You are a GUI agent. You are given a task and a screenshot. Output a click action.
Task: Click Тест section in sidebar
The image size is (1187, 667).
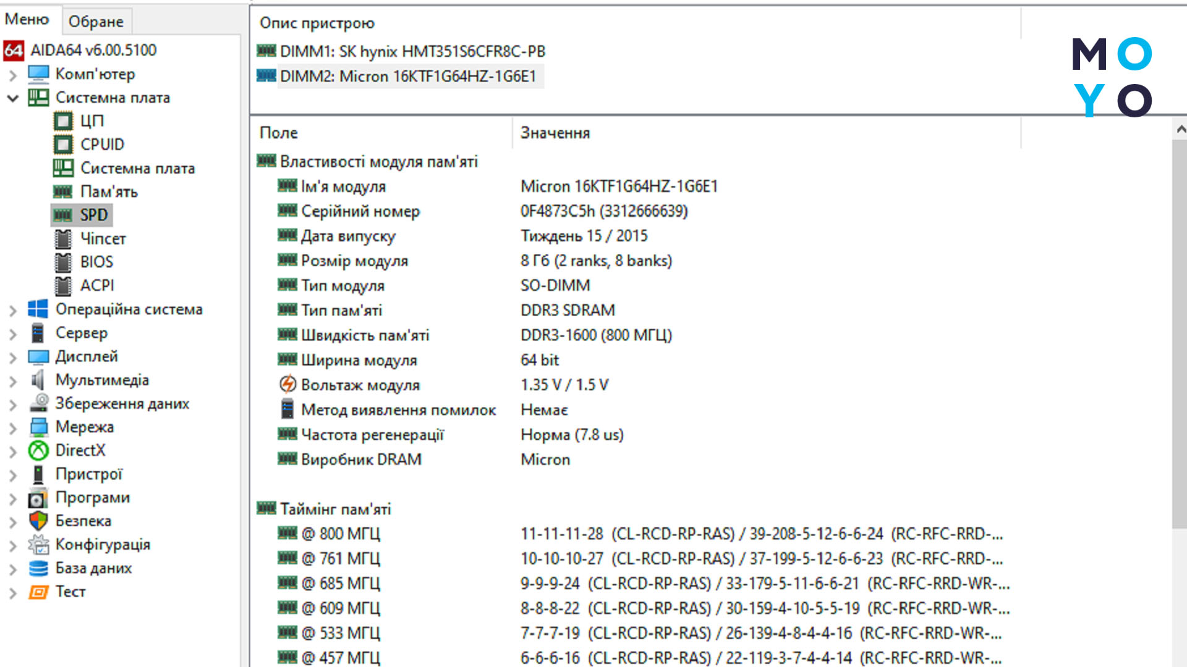click(71, 591)
